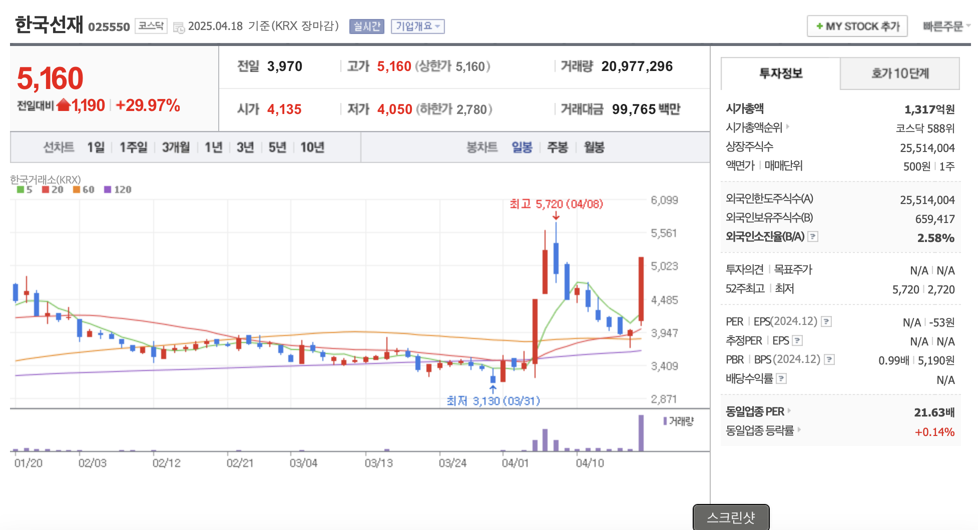This screenshot has height=530, width=978.
Task: Click the 외국인소진율 value 2.58%
Action: point(935,238)
